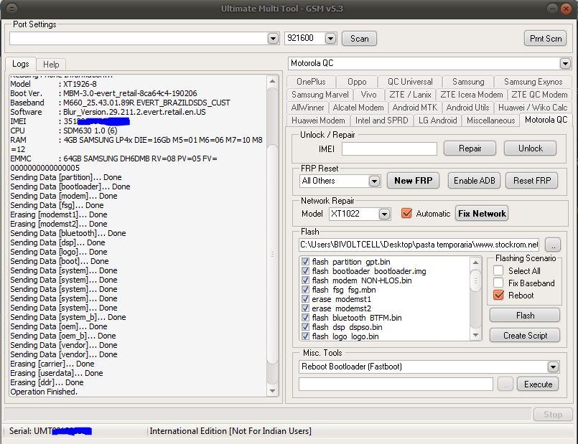Click the log scroll down arrow
This screenshot has height=444, width=578.
click(x=272, y=391)
